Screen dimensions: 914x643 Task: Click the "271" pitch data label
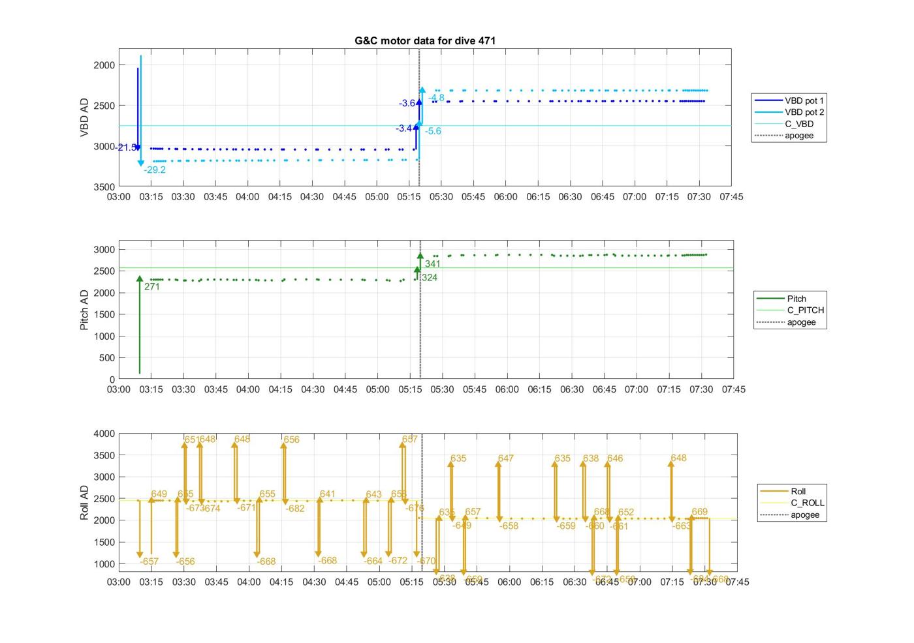pyautogui.click(x=152, y=287)
